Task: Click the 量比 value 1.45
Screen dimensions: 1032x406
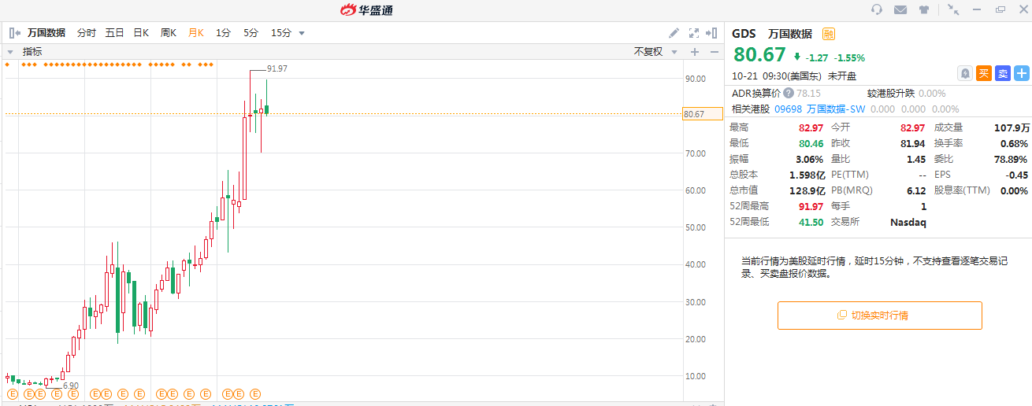Action: (916, 159)
